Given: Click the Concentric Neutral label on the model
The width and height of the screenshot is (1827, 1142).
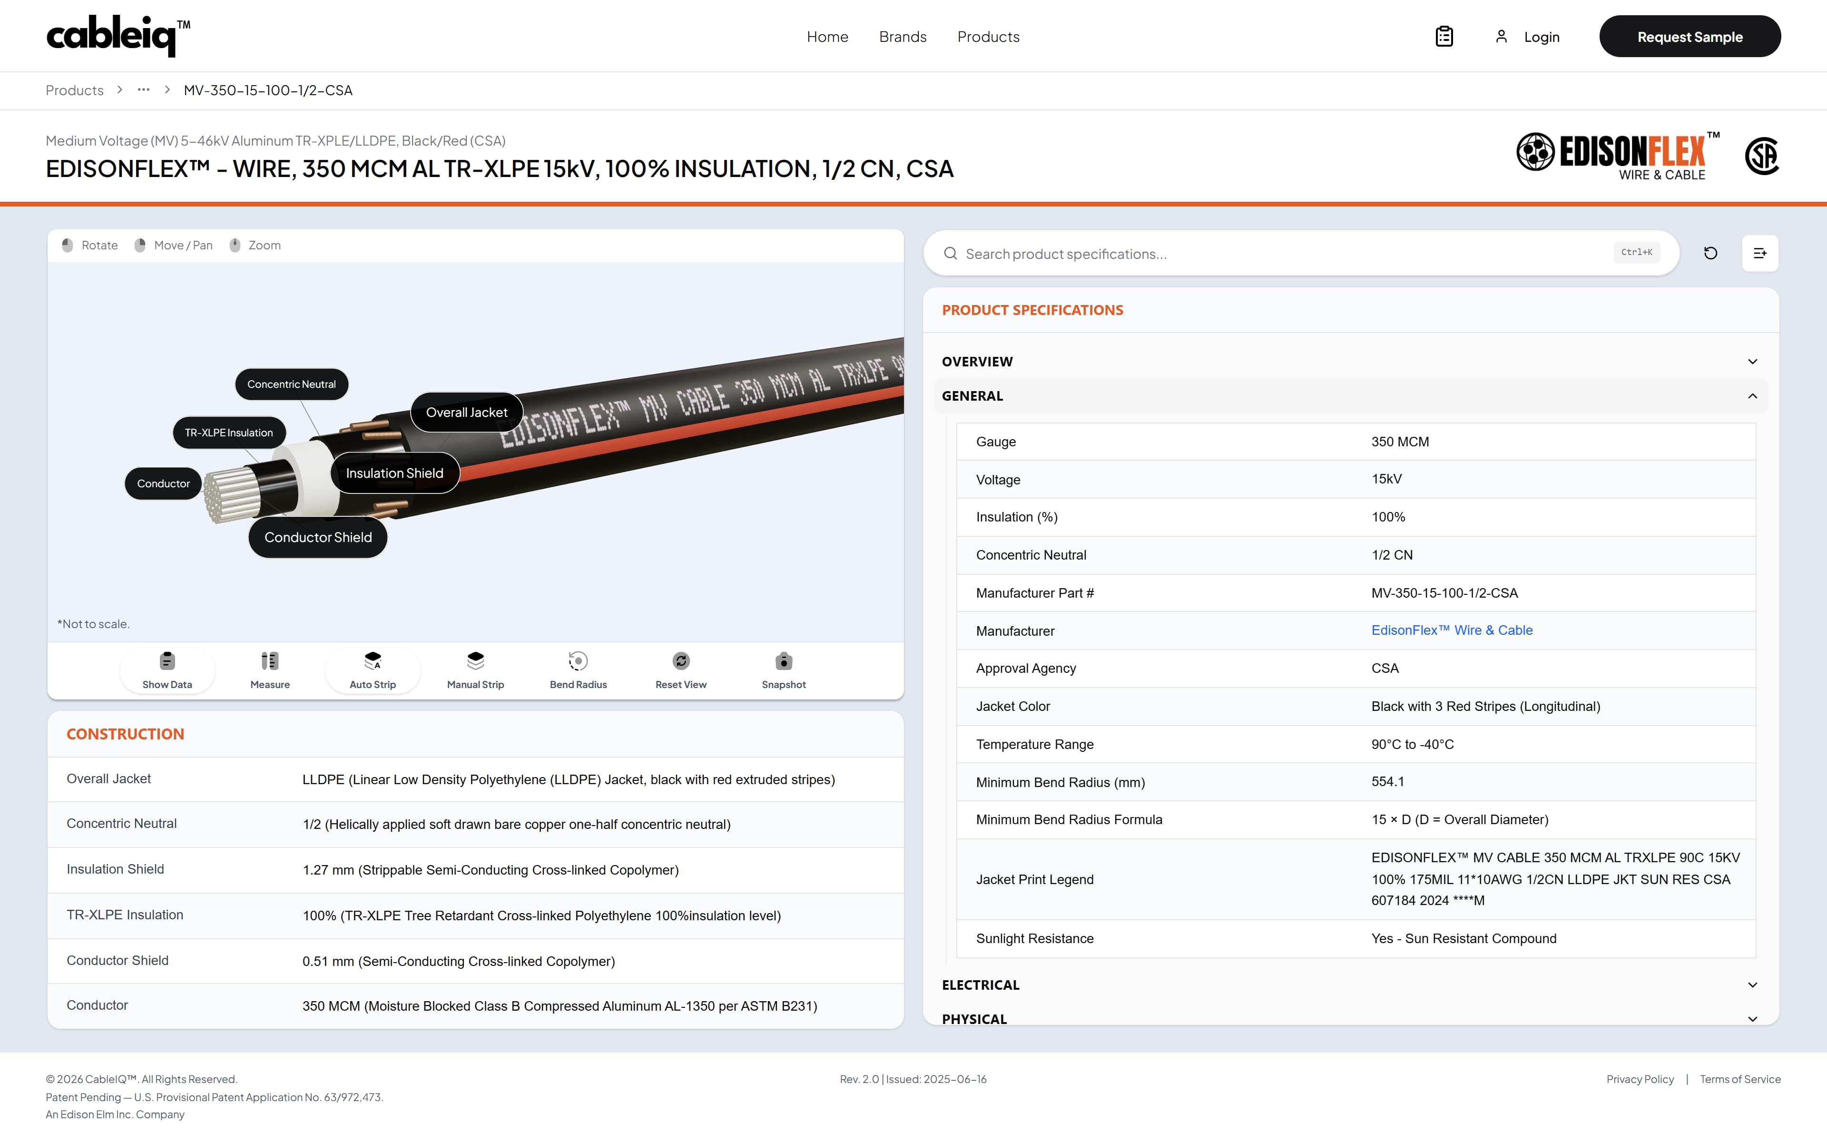Looking at the screenshot, I should [291, 384].
